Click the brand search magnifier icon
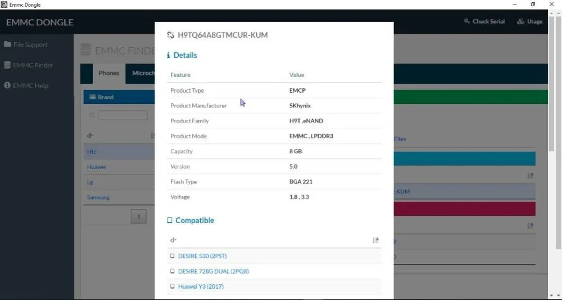The width and height of the screenshot is (562, 300). [93, 115]
